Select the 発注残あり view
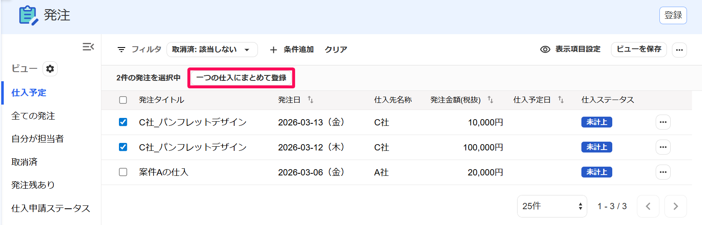The width and height of the screenshot is (702, 225). [x=33, y=185]
